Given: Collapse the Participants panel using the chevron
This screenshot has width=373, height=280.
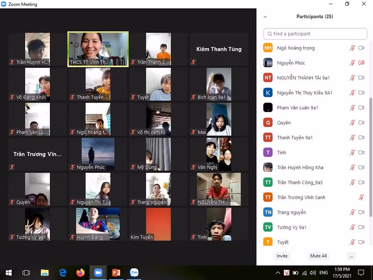Looking at the screenshot, I should click(x=265, y=17).
